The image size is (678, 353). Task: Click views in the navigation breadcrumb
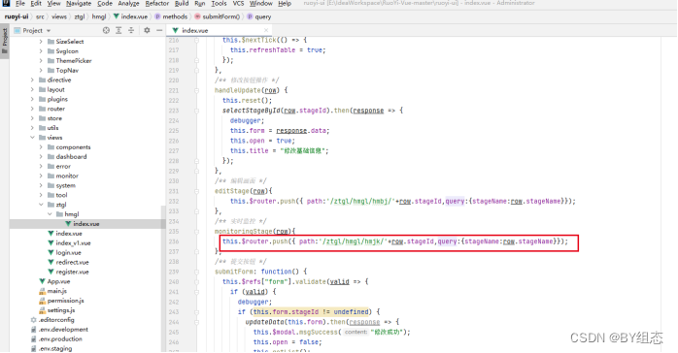[59, 16]
